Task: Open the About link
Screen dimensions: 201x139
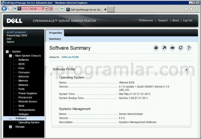Action: coord(175,20)
